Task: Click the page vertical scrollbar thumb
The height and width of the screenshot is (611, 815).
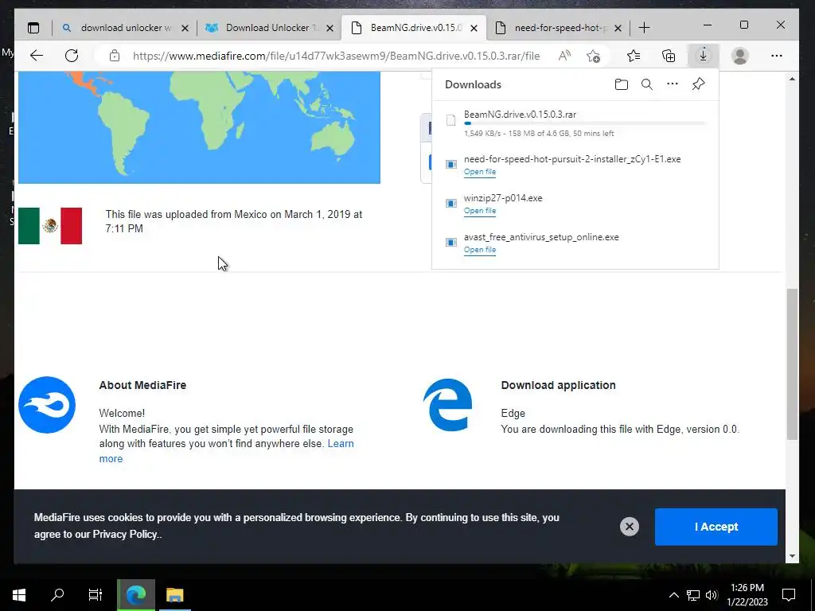Action: (x=792, y=364)
